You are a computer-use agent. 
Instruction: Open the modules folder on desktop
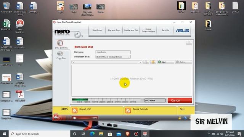pyautogui.click(x=195, y=7)
